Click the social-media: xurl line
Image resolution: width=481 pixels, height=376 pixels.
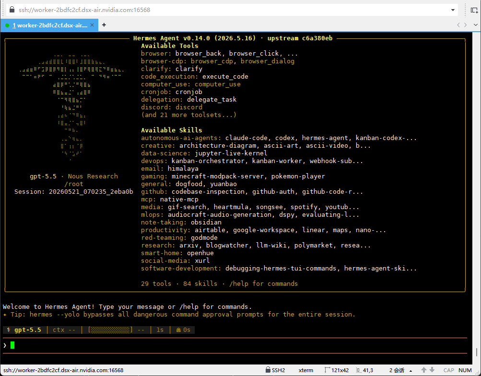(175, 260)
